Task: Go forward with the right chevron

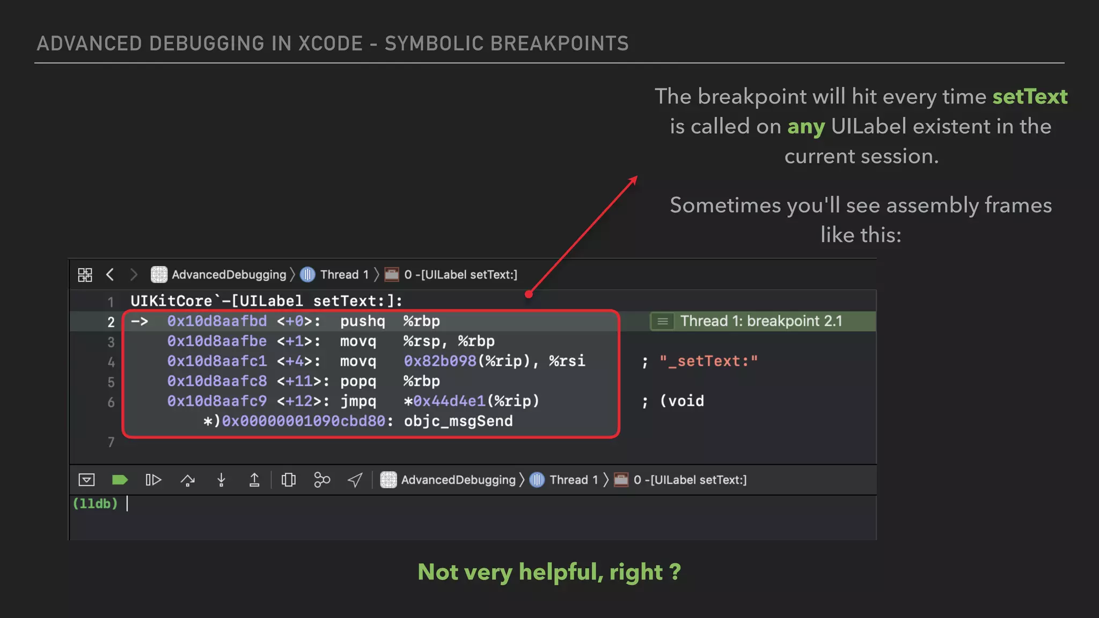Action: 134,275
